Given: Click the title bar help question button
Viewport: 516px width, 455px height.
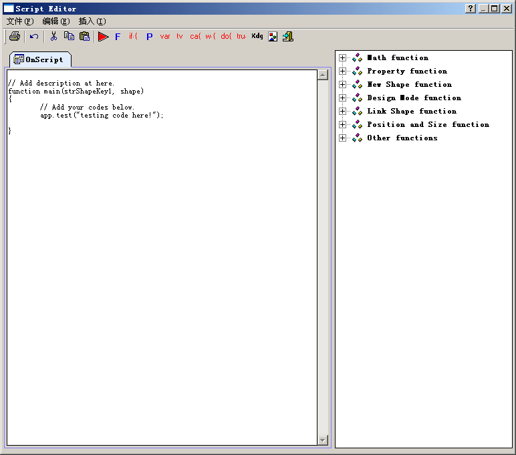Looking at the screenshot, I should tap(471, 9).
